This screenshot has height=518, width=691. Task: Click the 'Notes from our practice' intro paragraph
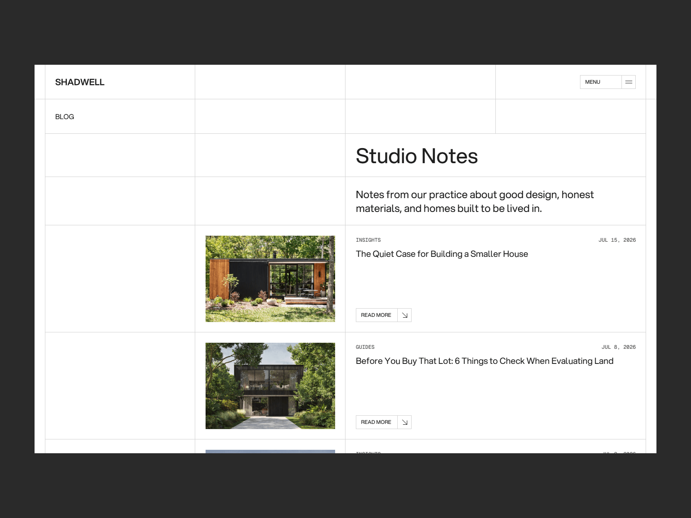tap(475, 202)
